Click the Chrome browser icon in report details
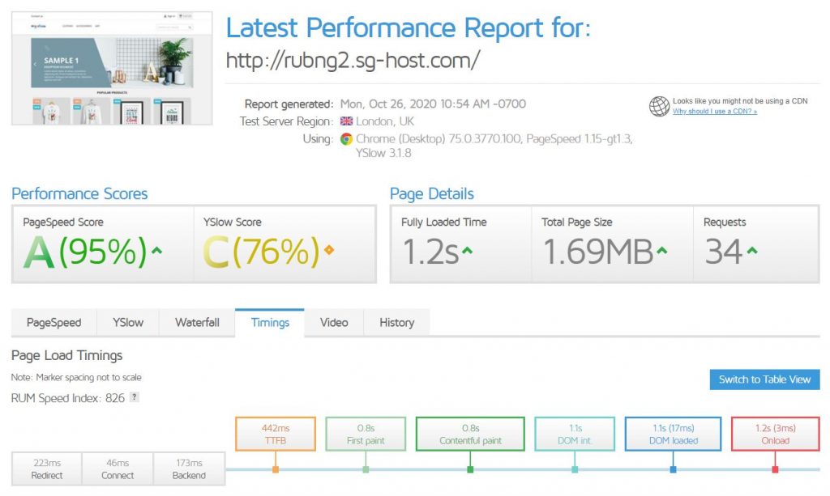Image resolution: width=830 pixels, height=496 pixels. [x=349, y=138]
